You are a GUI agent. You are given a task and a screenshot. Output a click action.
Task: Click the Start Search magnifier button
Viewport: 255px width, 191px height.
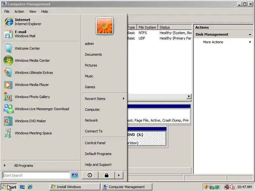click(x=75, y=175)
